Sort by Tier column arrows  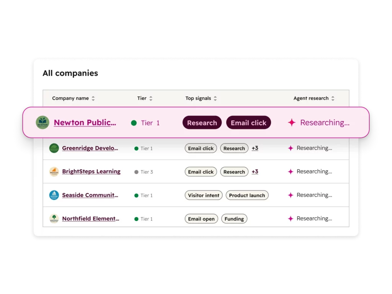tap(151, 98)
